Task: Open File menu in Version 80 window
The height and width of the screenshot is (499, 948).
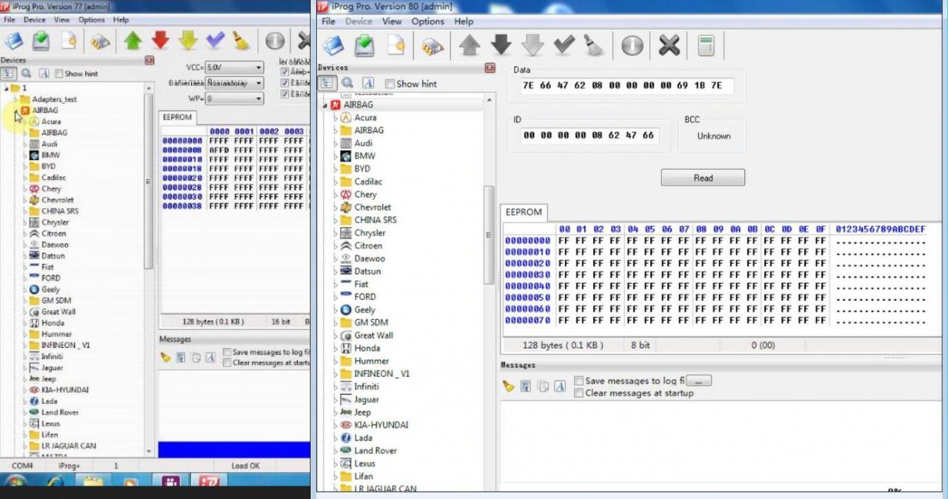Action: coord(328,21)
